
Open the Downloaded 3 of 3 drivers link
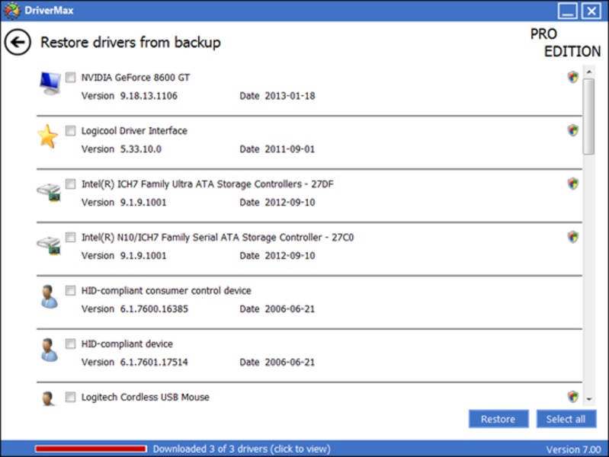pyautogui.click(x=242, y=449)
